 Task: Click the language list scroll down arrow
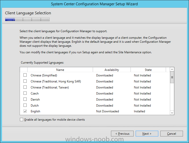172,113
